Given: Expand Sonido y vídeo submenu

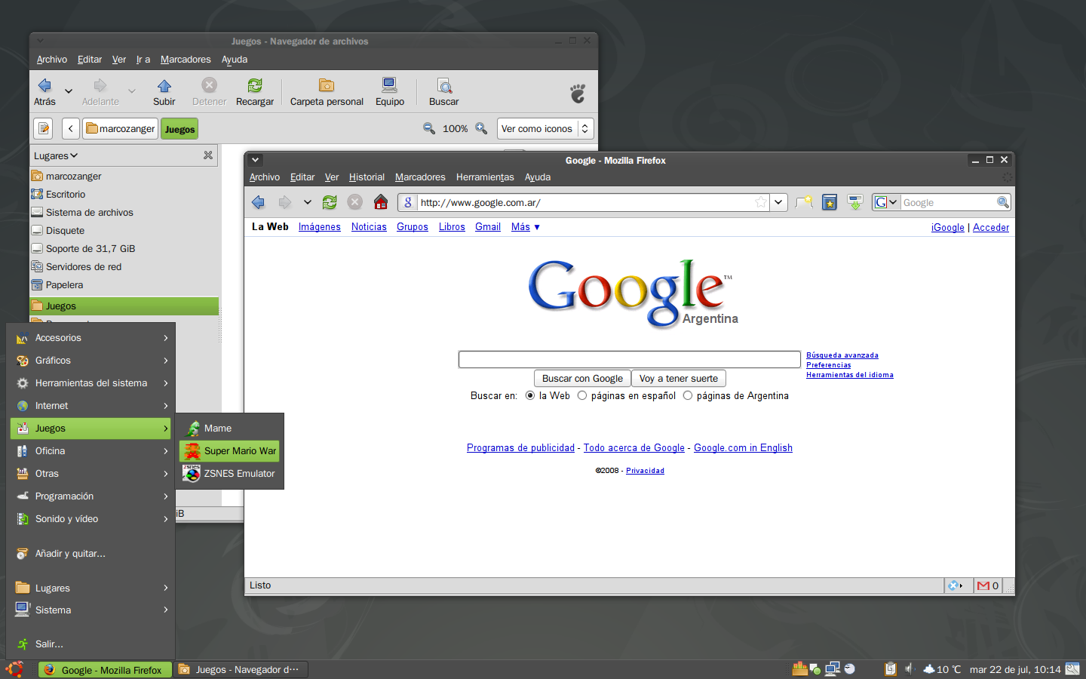Looking at the screenshot, I should point(91,519).
